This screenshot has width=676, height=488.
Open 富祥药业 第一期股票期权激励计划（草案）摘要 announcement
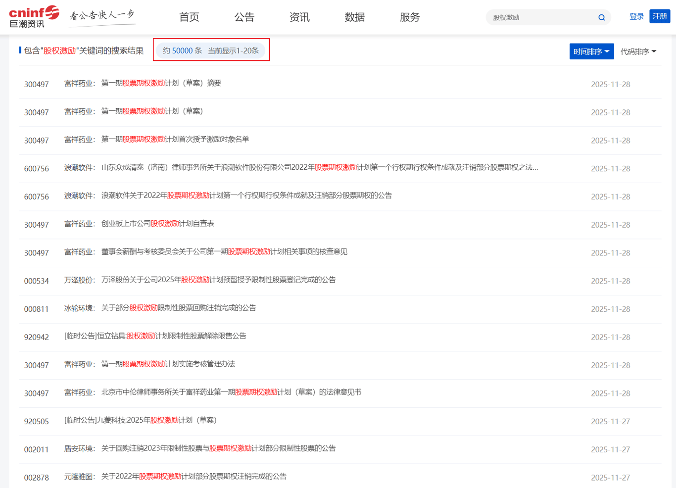(x=161, y=83)
